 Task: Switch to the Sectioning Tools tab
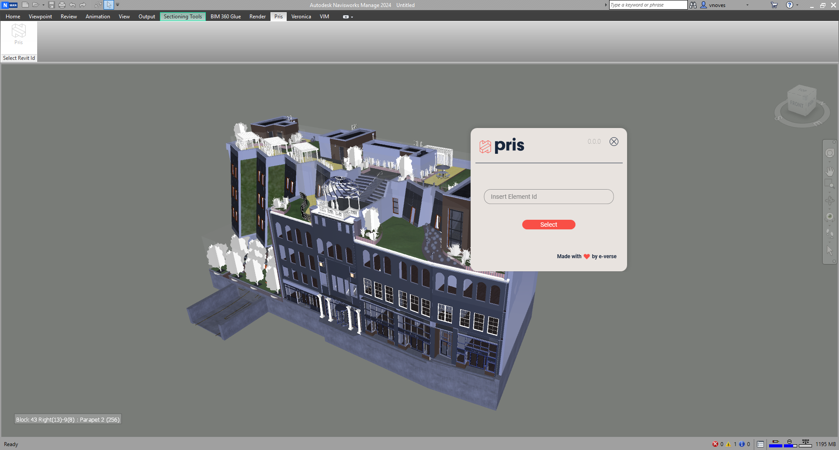tap(183, 17)
